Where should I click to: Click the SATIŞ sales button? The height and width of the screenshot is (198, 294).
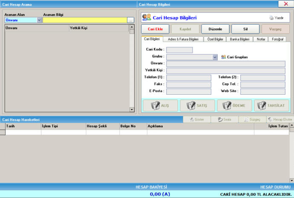click(197, 105)
